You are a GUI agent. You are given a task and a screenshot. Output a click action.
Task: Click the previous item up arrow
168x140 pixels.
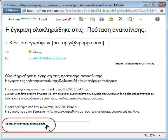(x=141, y=19)
